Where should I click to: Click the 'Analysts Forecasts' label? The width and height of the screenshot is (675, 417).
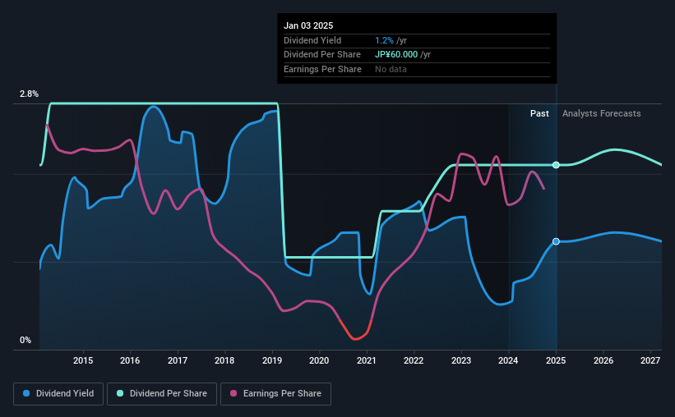(601, 113)
